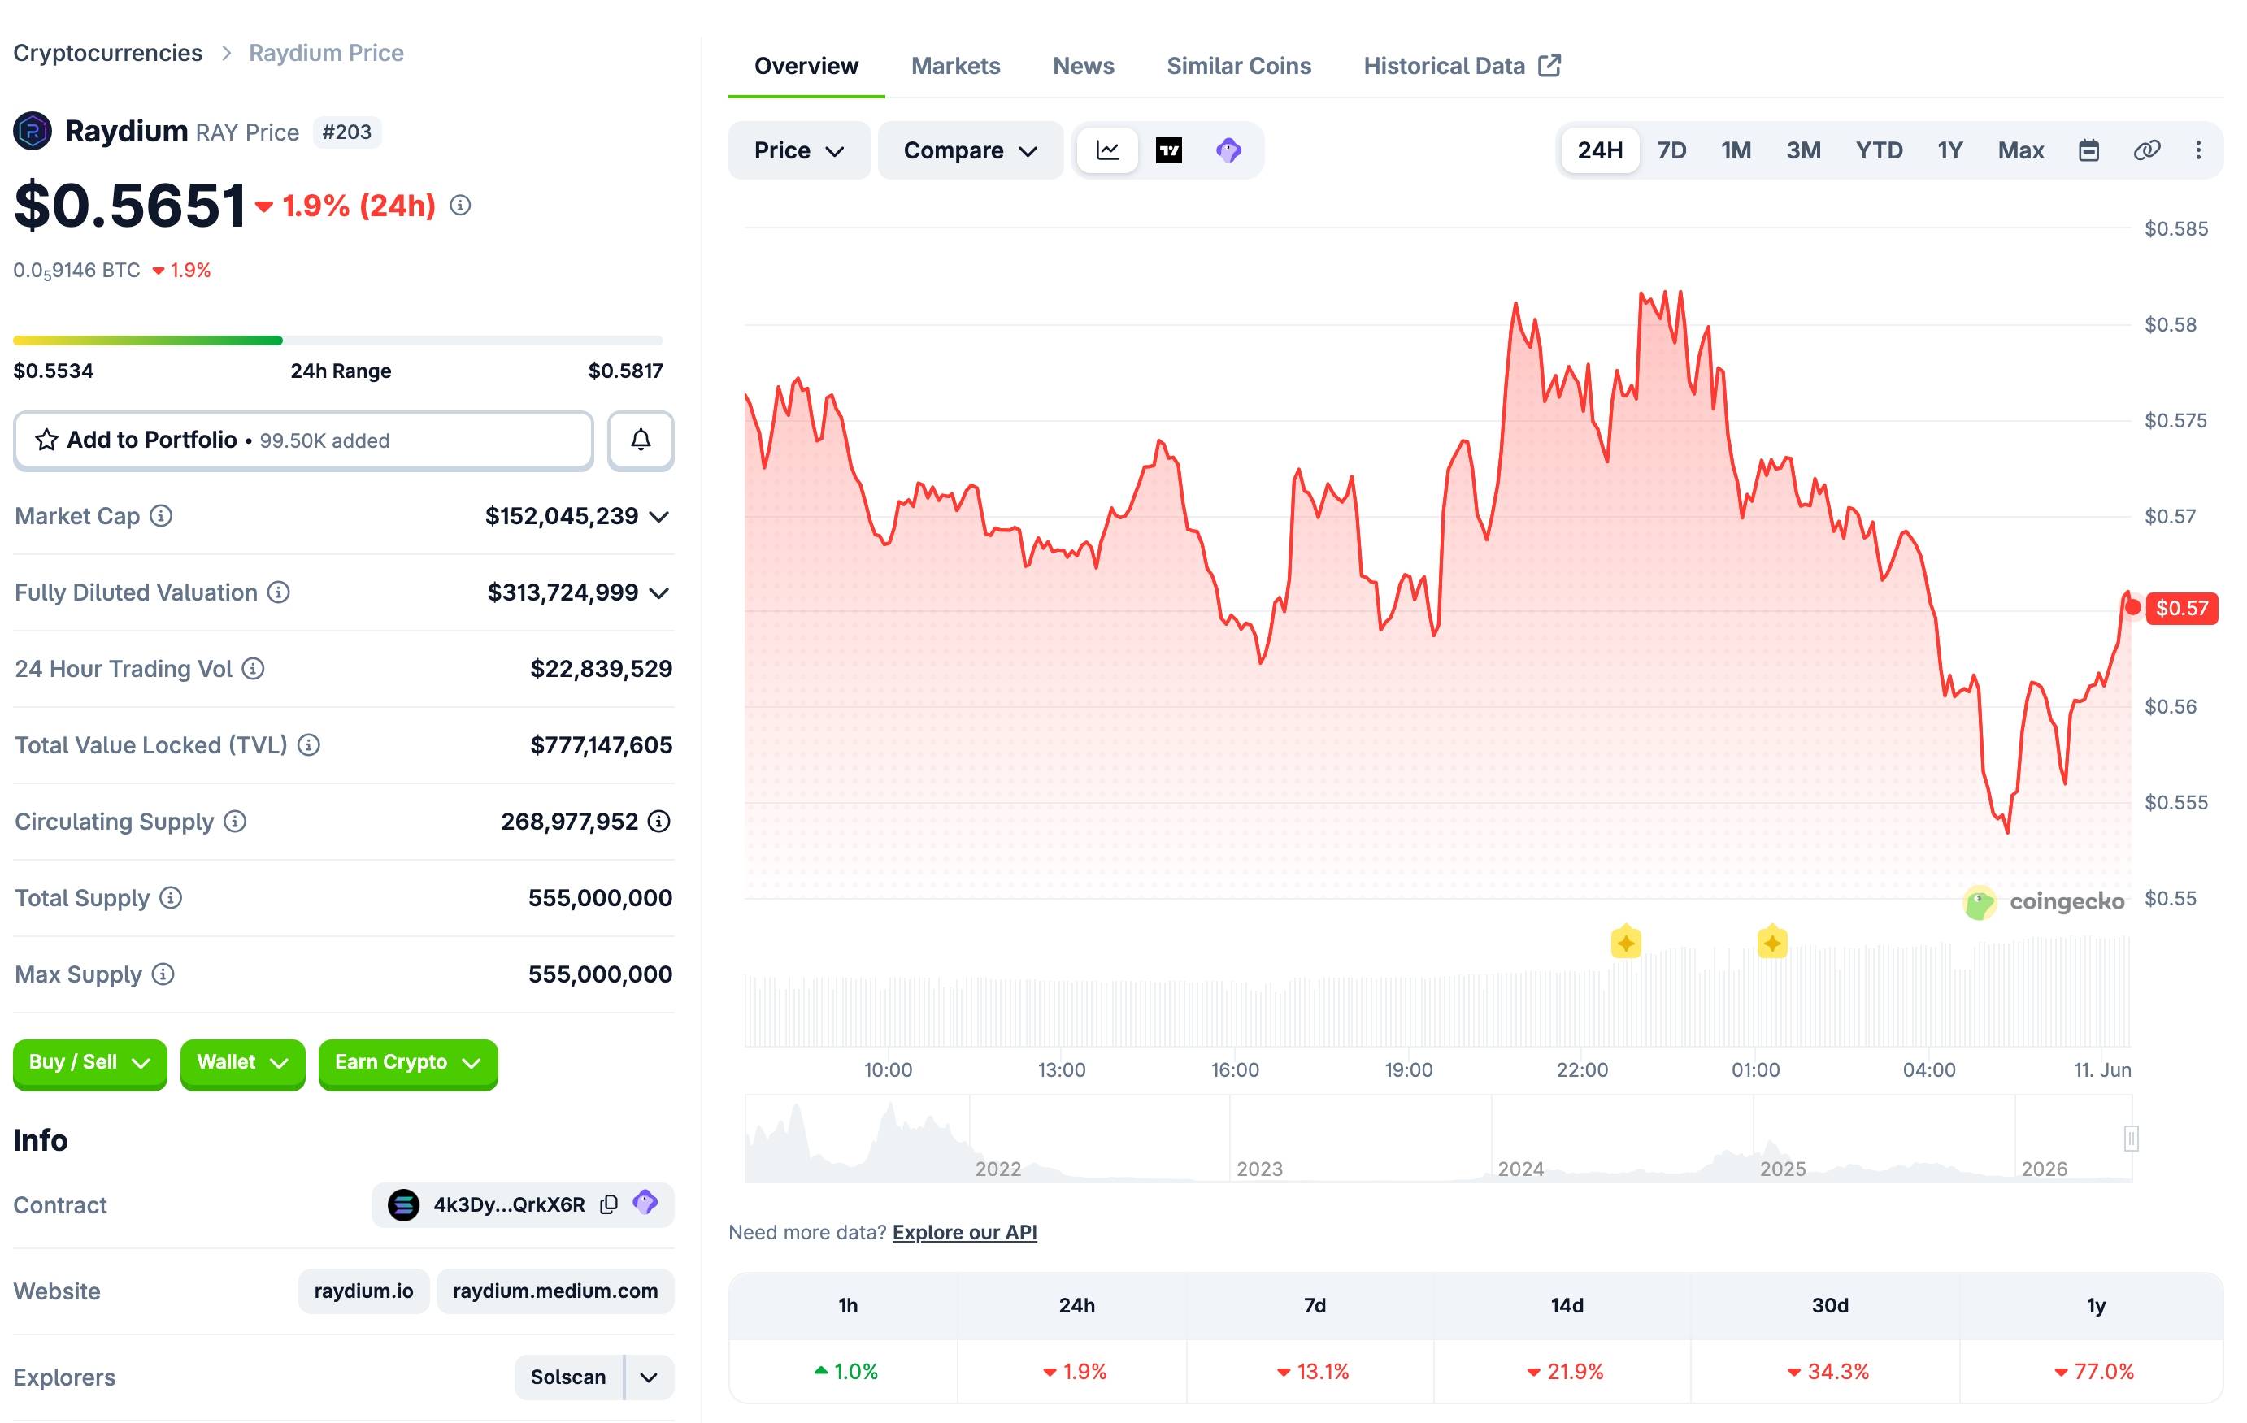Switch to the purple GeckoTerminal chart view
This screenshot has width=2247, height=1423.
tap(1229, 150)
